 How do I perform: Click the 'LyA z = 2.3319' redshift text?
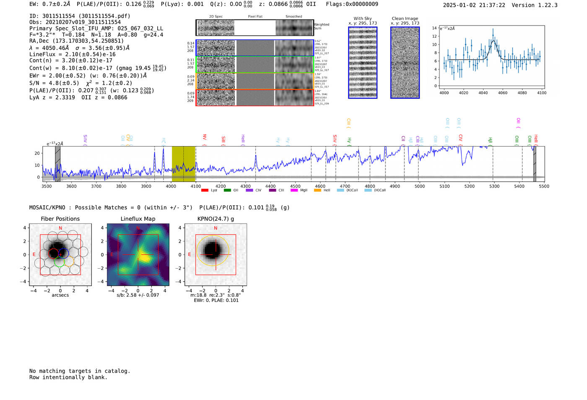pyautogui.click(x=52, y=97)
